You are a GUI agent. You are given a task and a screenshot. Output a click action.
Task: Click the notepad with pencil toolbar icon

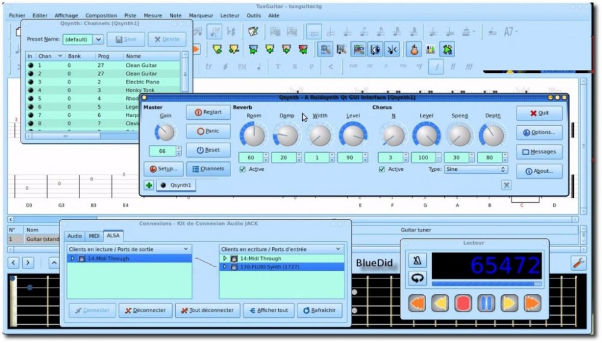[x=253, y=31]
